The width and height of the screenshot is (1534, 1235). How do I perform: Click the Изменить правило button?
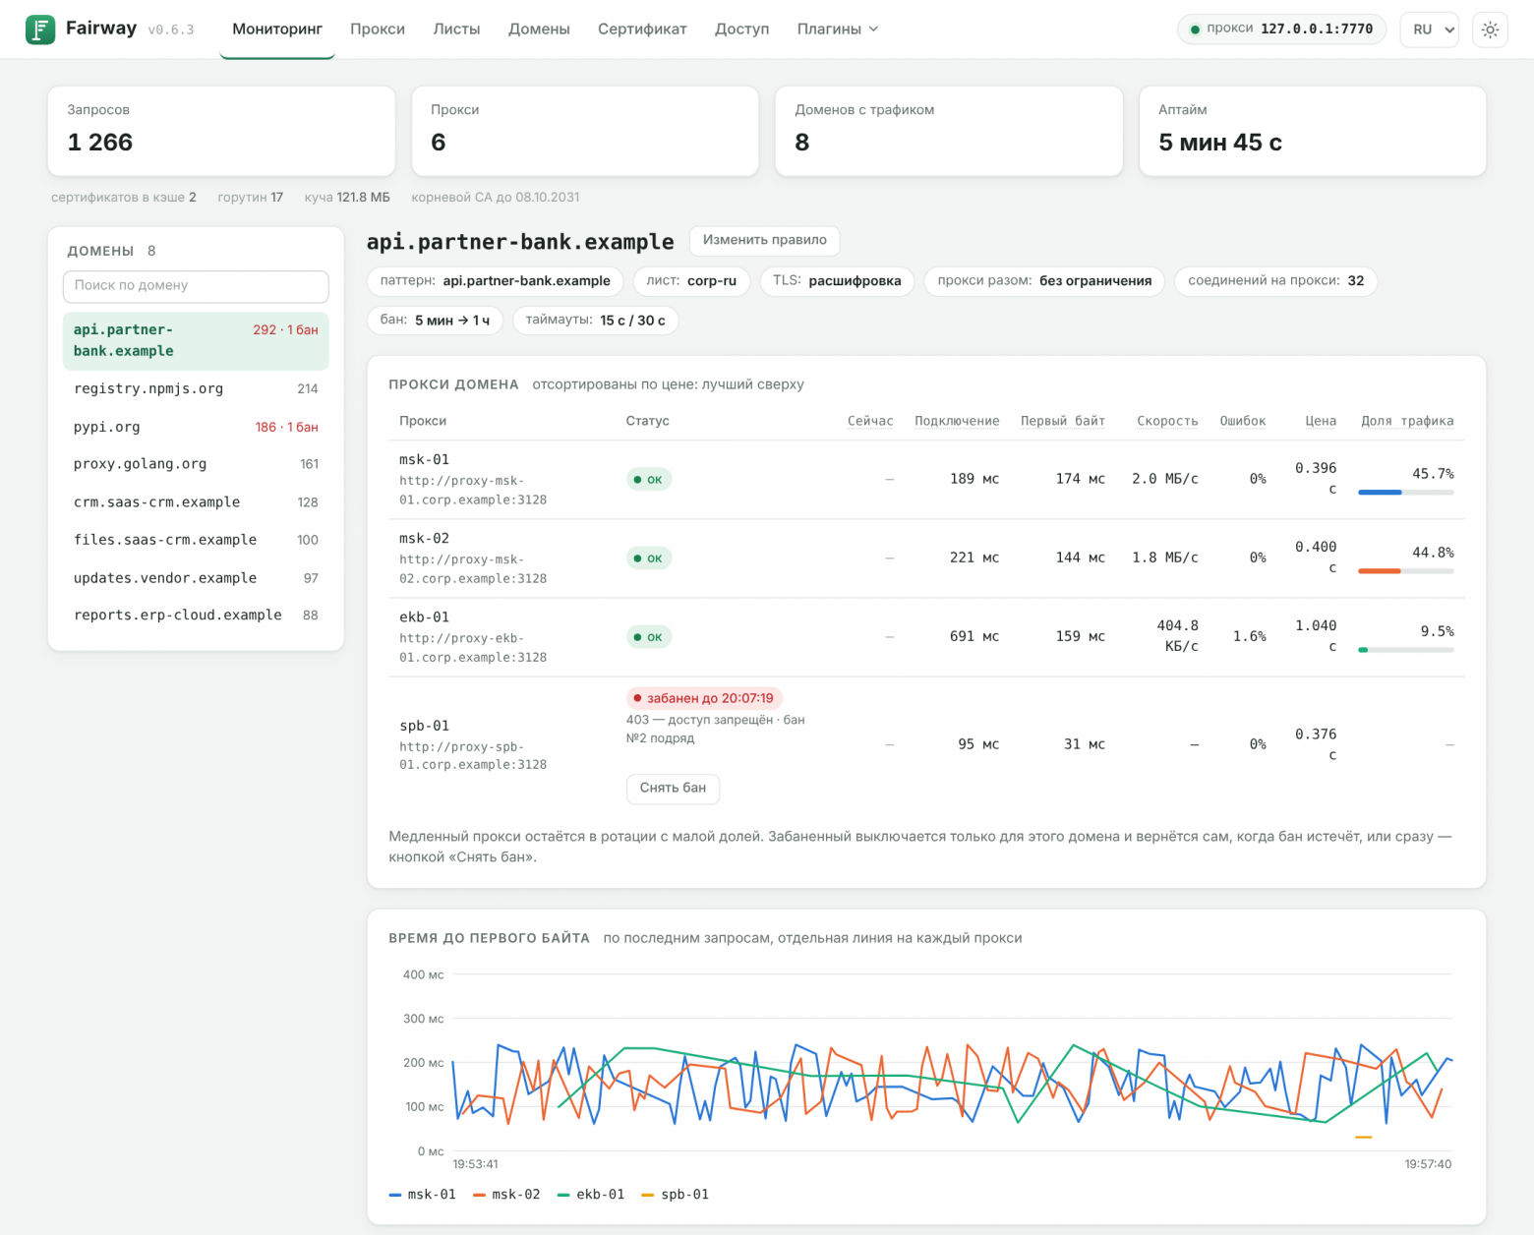coord(764,240)
